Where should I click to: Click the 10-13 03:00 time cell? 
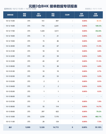tap(10, 81)
